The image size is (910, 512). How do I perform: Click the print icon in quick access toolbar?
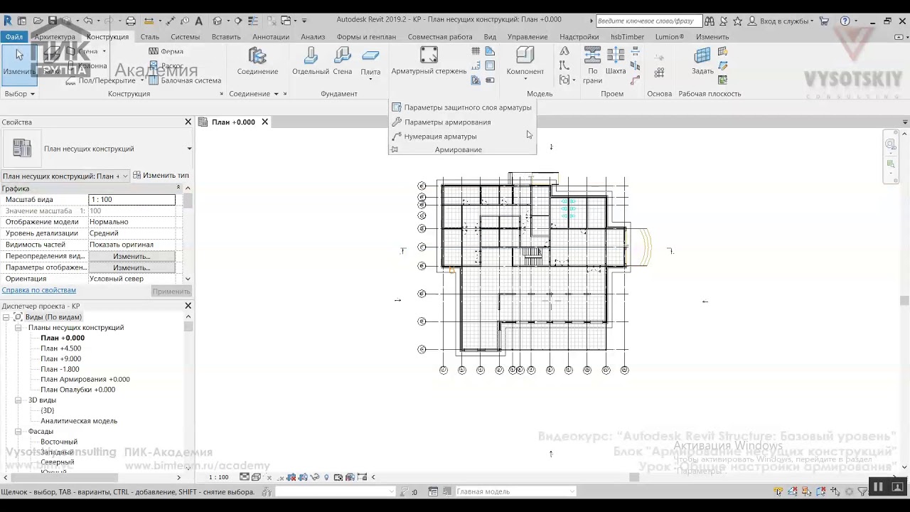[131, 21]
